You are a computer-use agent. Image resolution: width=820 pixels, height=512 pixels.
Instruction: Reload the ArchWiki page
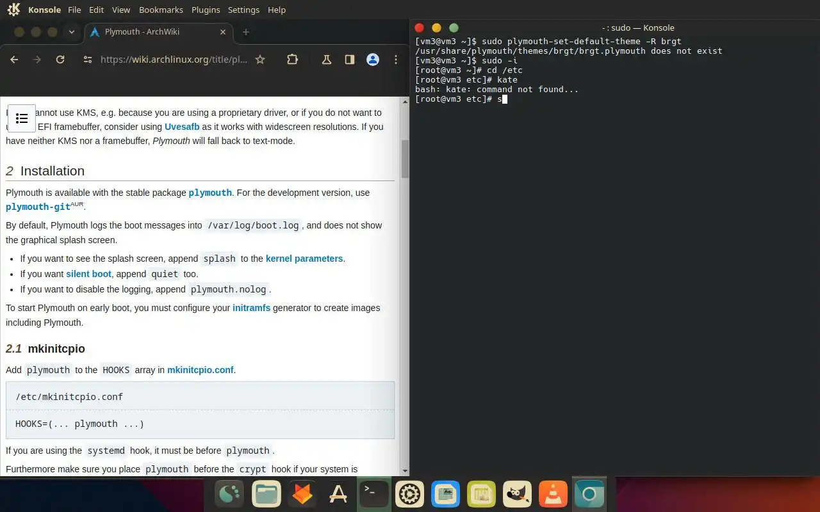click(60, 60)
